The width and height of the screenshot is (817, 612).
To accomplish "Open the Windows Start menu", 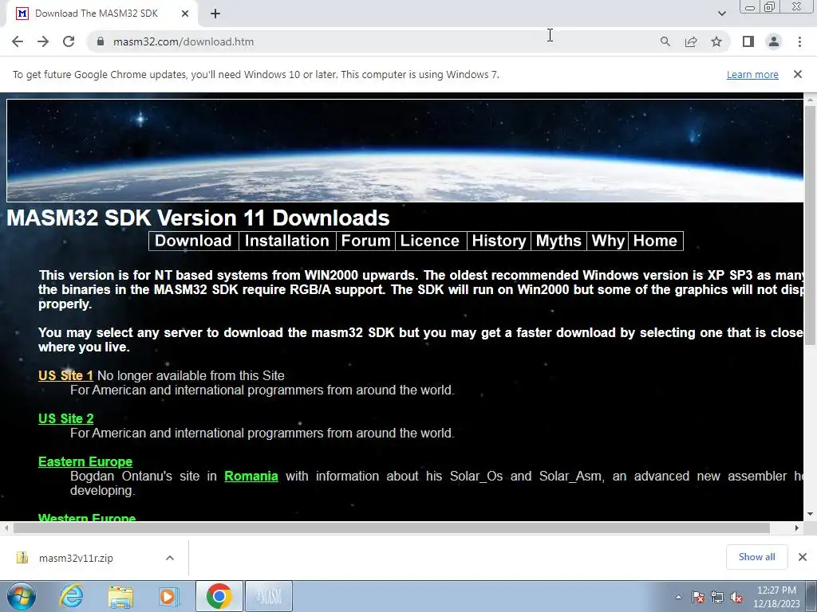I will click(21, 596).
